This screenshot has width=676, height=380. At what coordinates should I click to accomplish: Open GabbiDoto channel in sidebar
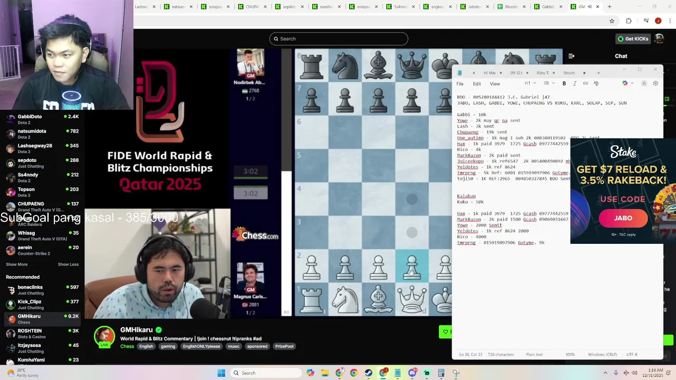pyautogui.click(x=42, y=119)
